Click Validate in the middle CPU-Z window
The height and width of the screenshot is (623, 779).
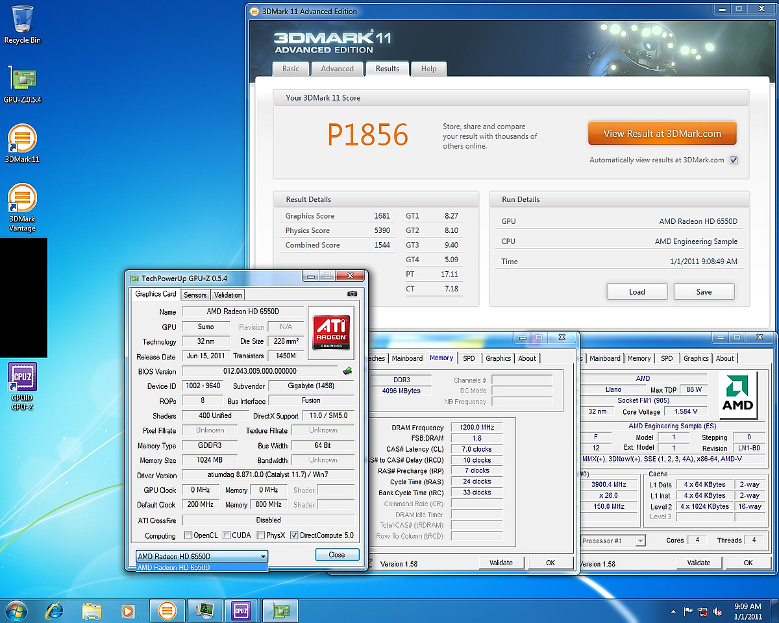(x=501, y=563)
